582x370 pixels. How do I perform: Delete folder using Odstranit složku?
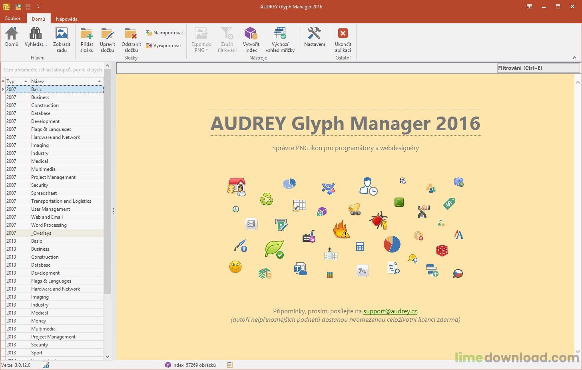(131, 39)
